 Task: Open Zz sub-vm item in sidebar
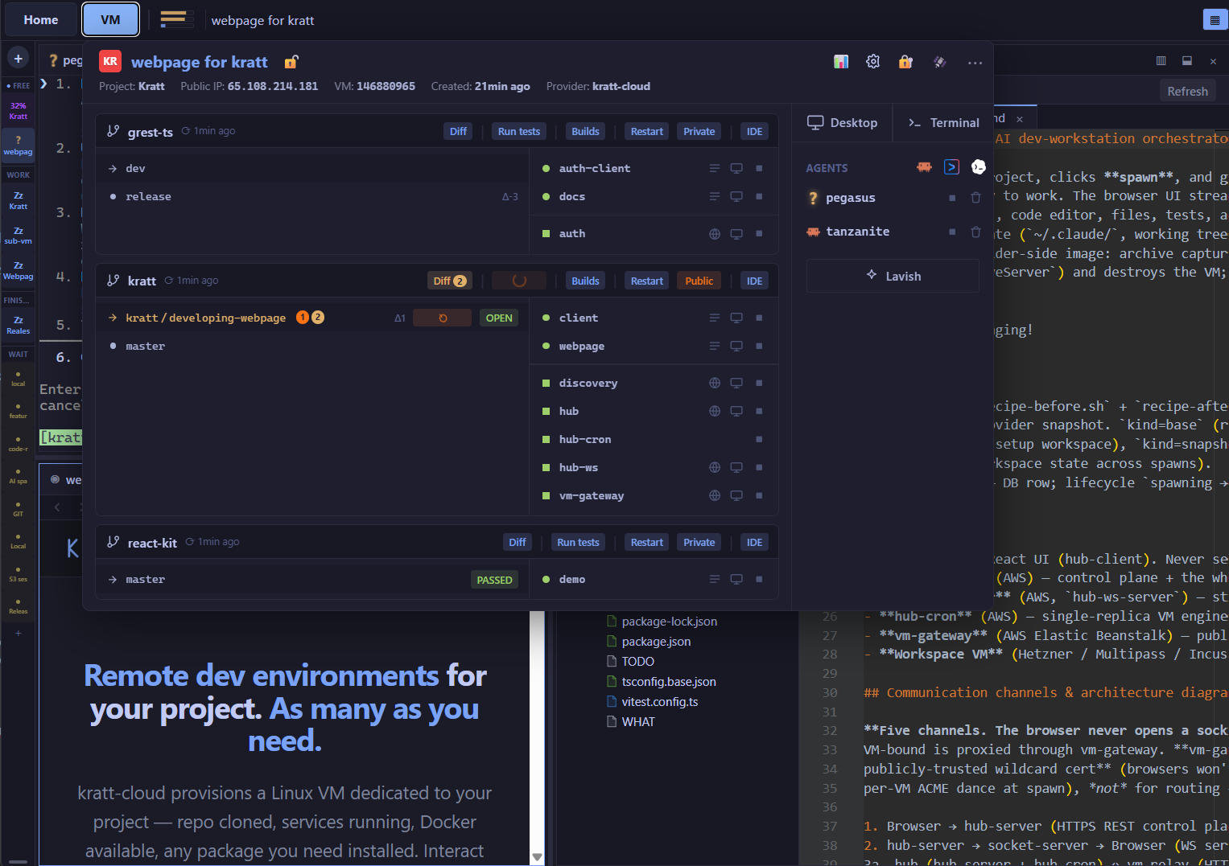18,236
